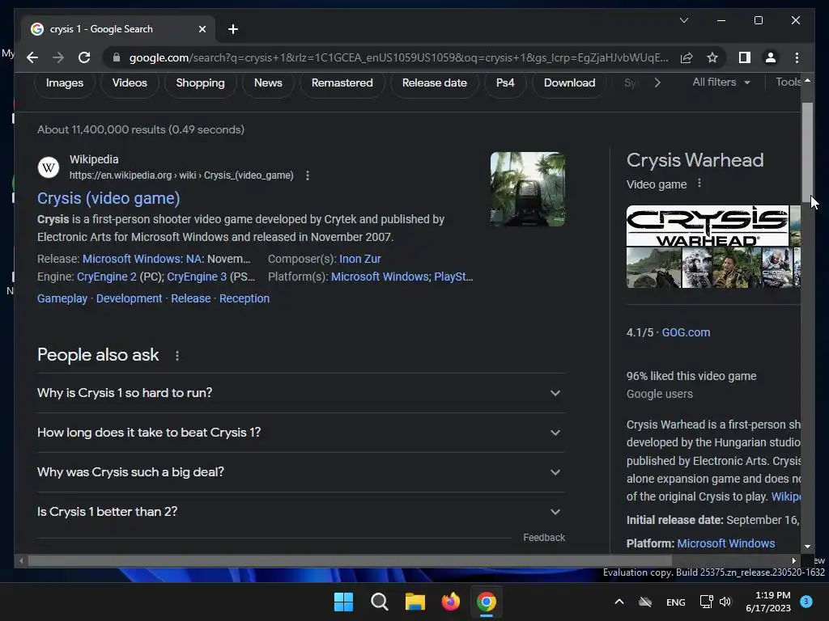Jump to Reception section link
This screenshot has width=829, height=621.
coord(244,298)
